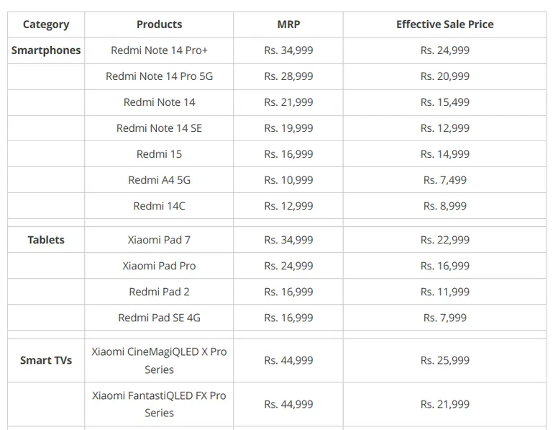Click Xiaomi CineMagiQLED X Pro Series cell
558x430 pixels.
pos(159,360)
